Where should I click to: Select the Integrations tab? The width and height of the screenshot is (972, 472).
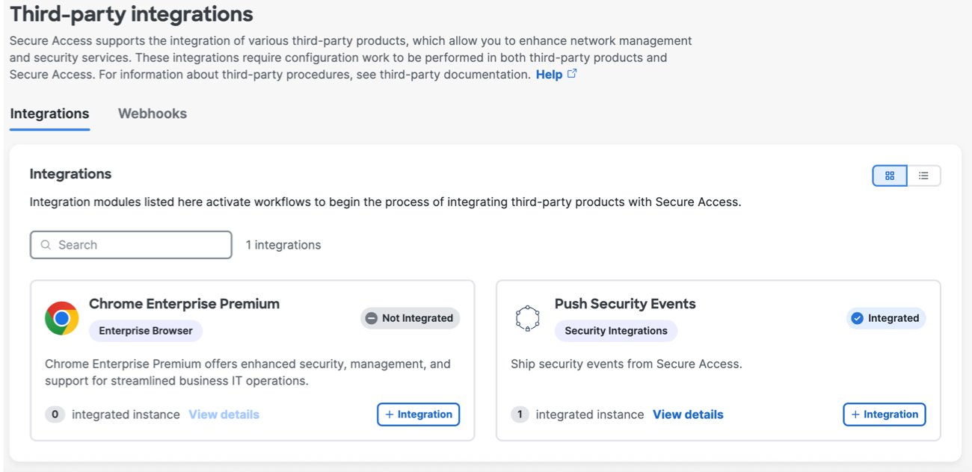49,114
